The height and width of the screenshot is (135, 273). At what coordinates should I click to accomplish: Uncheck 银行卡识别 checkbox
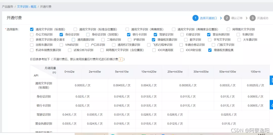(x=129, y=35)
